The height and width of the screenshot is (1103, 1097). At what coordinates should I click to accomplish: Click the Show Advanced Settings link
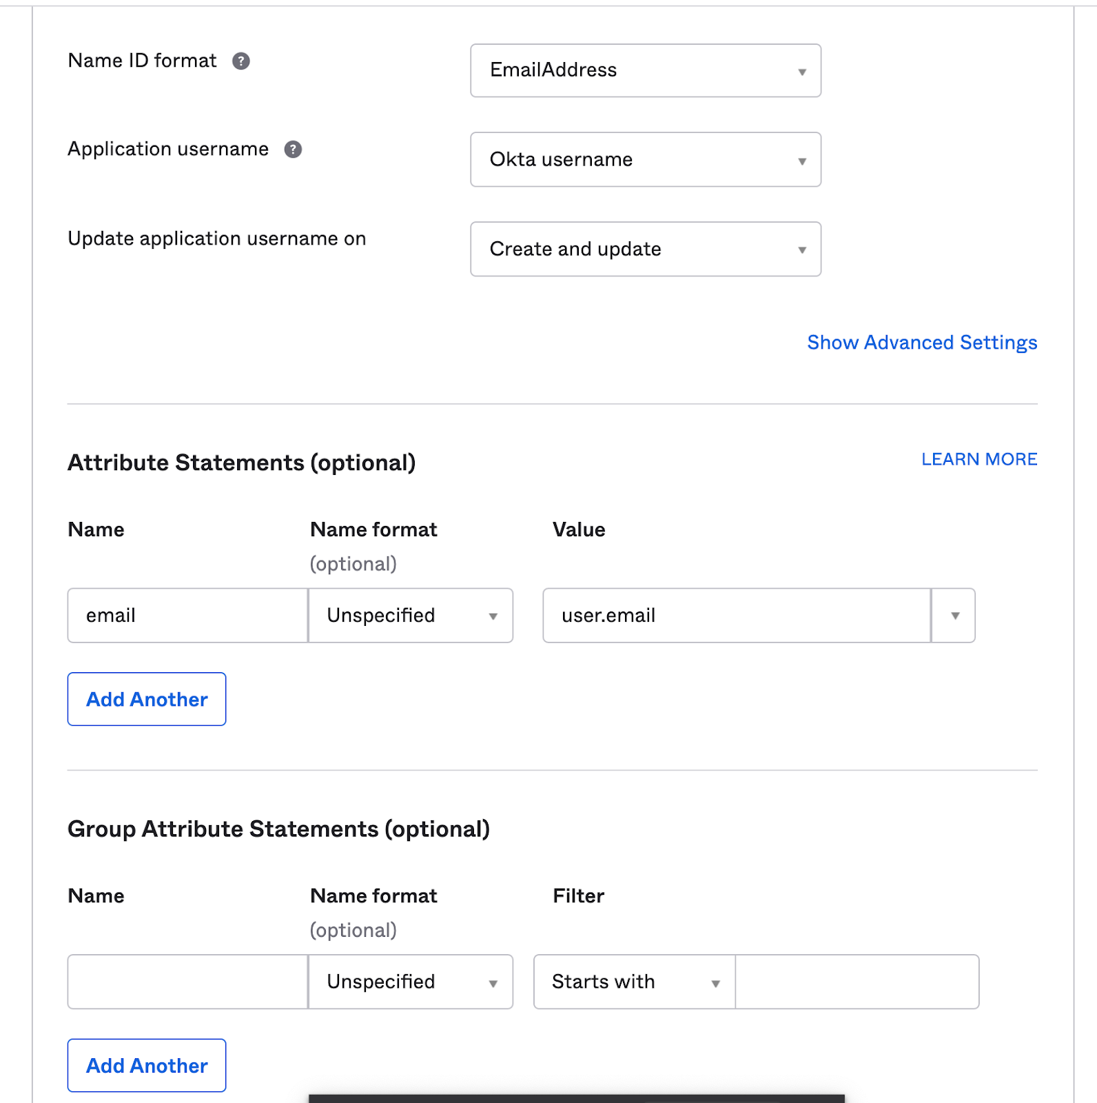921,343
